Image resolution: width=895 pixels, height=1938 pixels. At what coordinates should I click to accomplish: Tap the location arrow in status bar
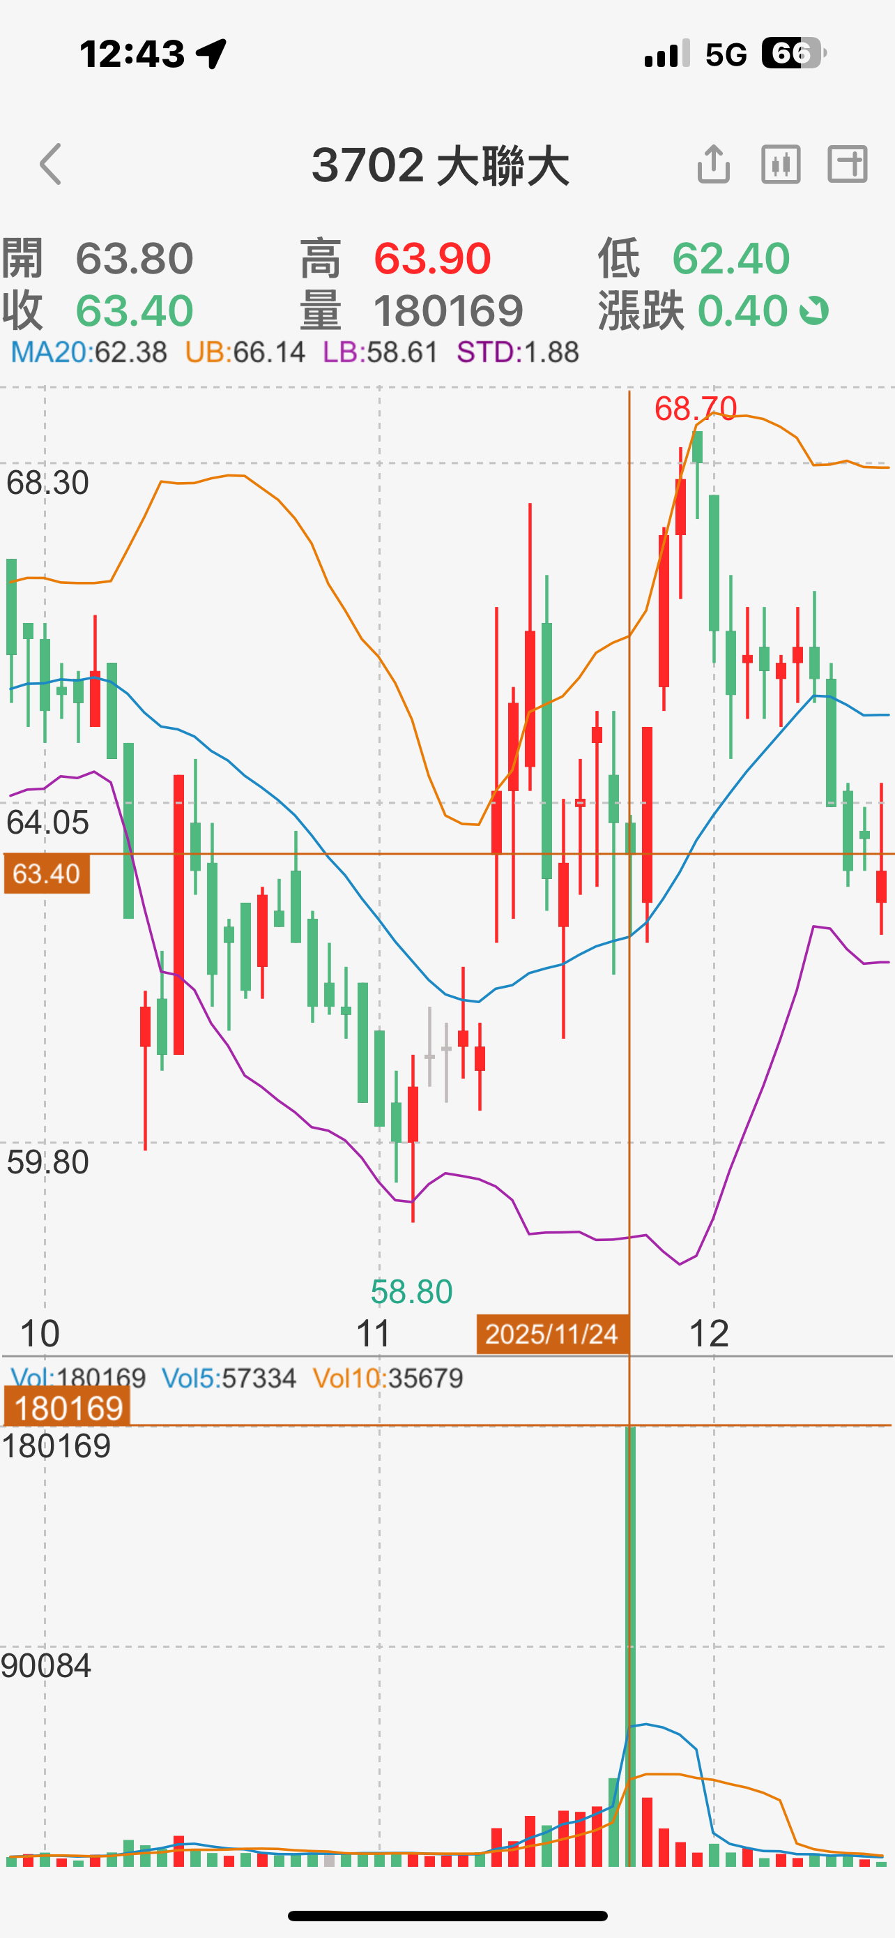[x=211, y=54]
